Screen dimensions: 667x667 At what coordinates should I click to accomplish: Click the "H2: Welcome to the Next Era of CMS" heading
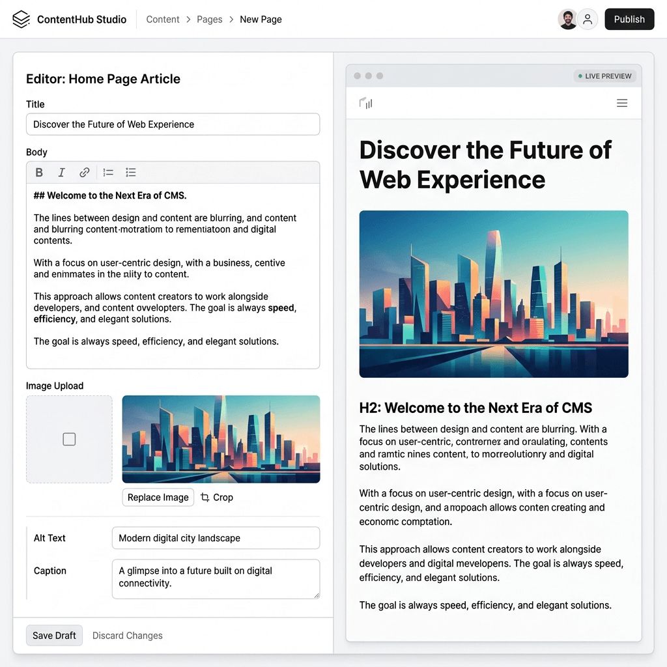click(475, 408)
